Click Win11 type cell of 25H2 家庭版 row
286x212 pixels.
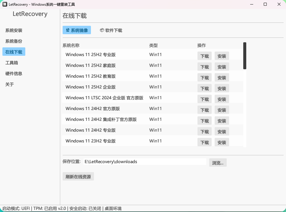pyautogui.click(x=155, y=65)
